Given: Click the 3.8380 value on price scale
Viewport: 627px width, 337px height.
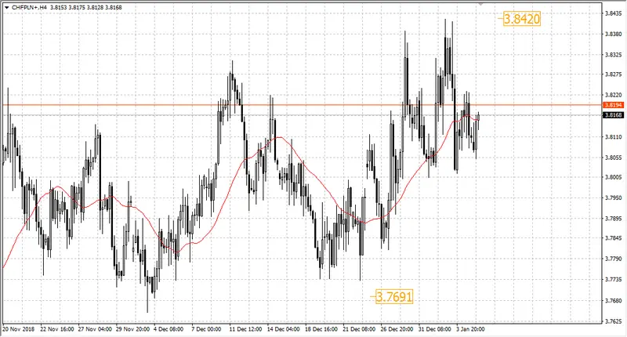Looking at the screenshot, I should (x=613, y=34).
